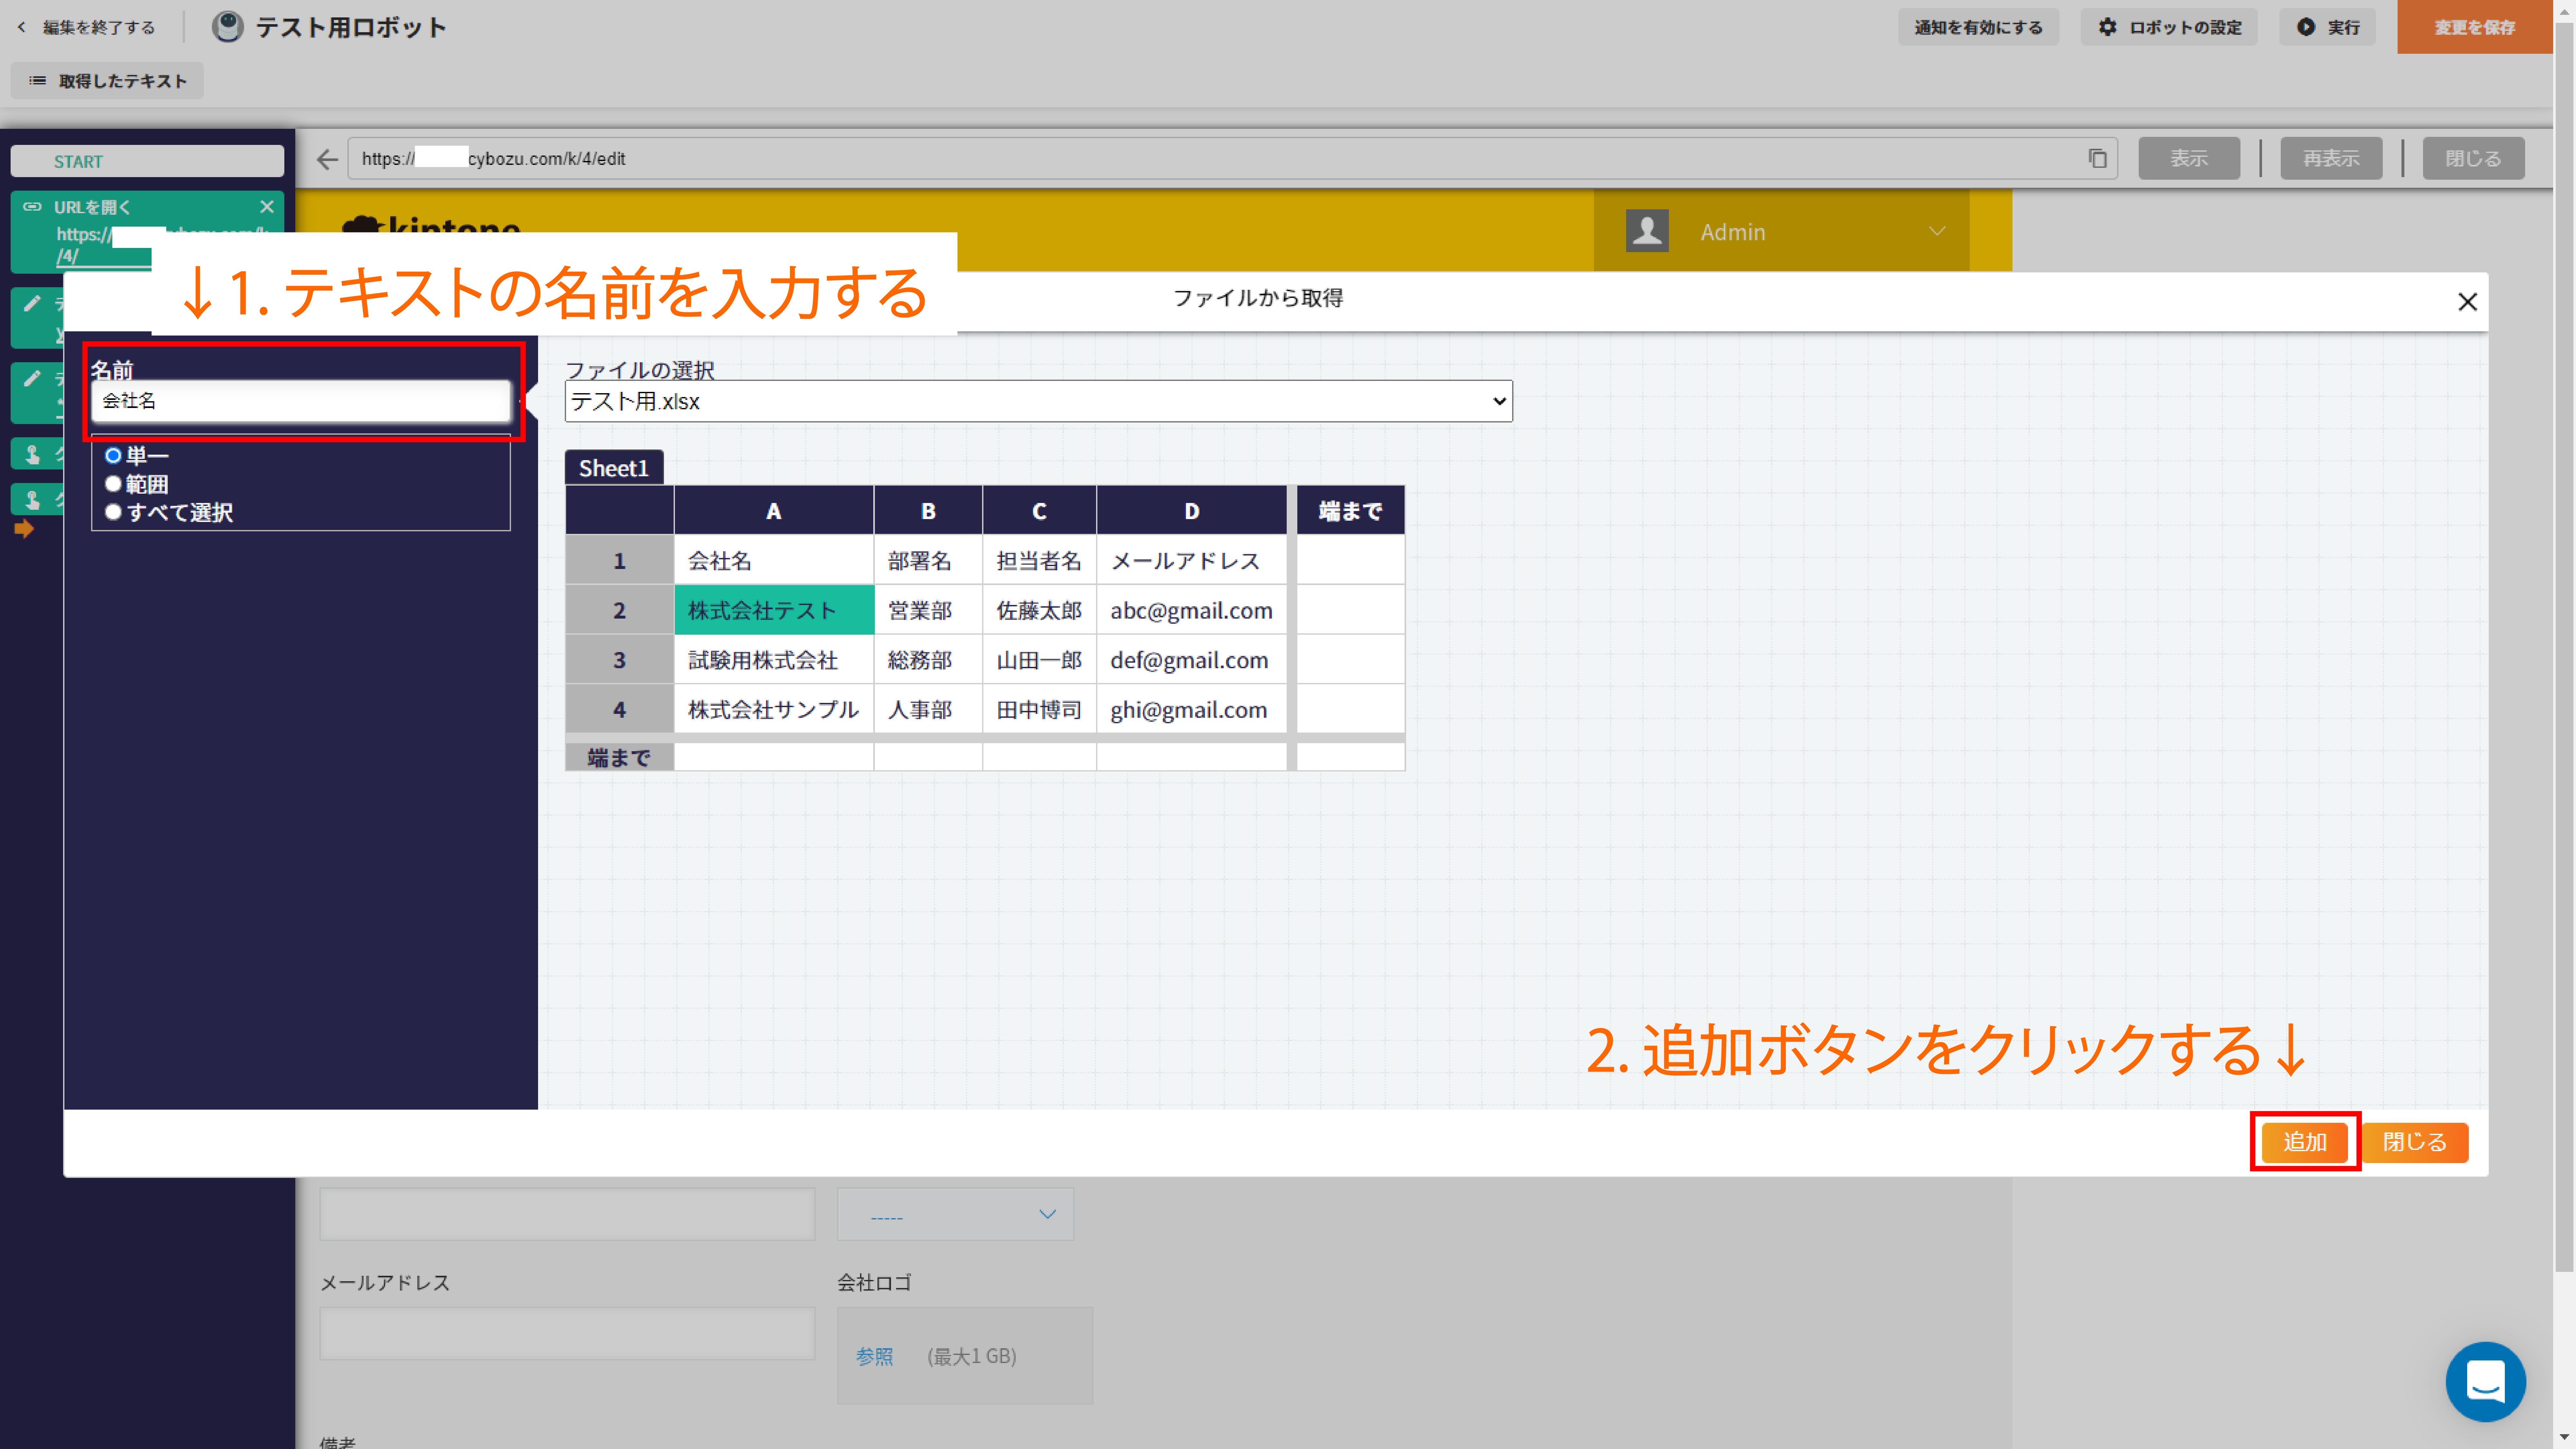Image resolution: width=2576 pixels, height=1449 pixels.
Task: Click cell 田中博司
Action: [1039, 709]
